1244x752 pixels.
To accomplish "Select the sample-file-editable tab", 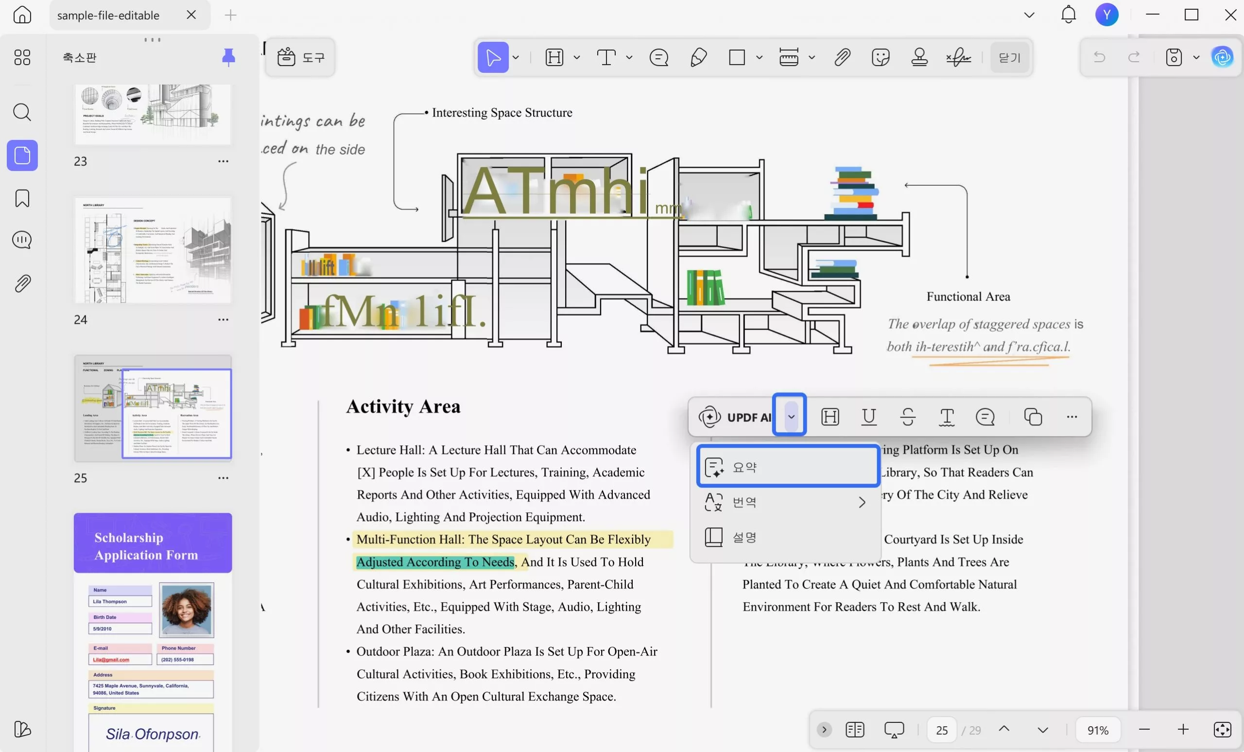I will coord(130,15).
